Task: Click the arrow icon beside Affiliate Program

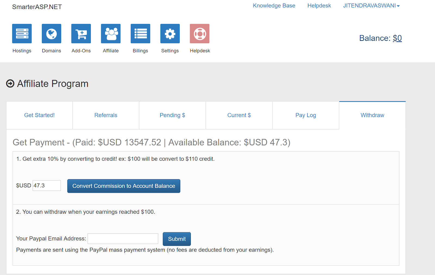Action: tap(10, 84)
